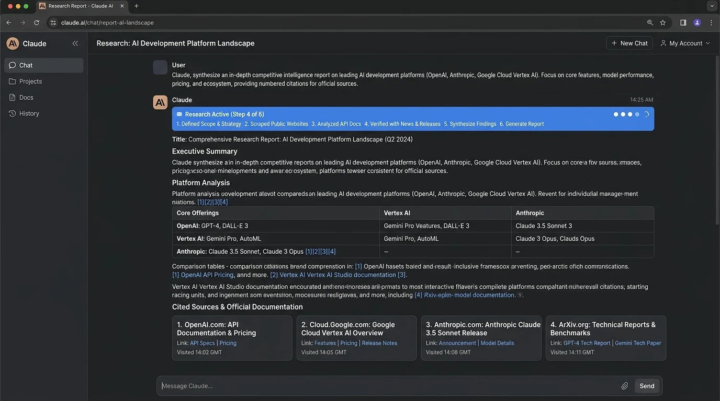Go back in browser history

tap(9, 22)
